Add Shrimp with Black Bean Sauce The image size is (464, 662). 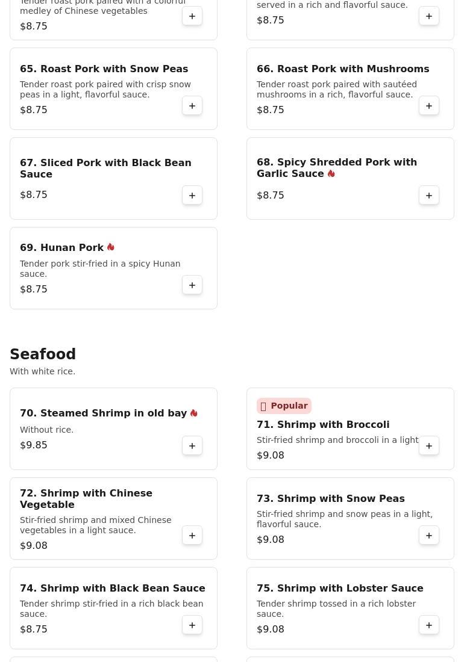click(x=192, y=625)
